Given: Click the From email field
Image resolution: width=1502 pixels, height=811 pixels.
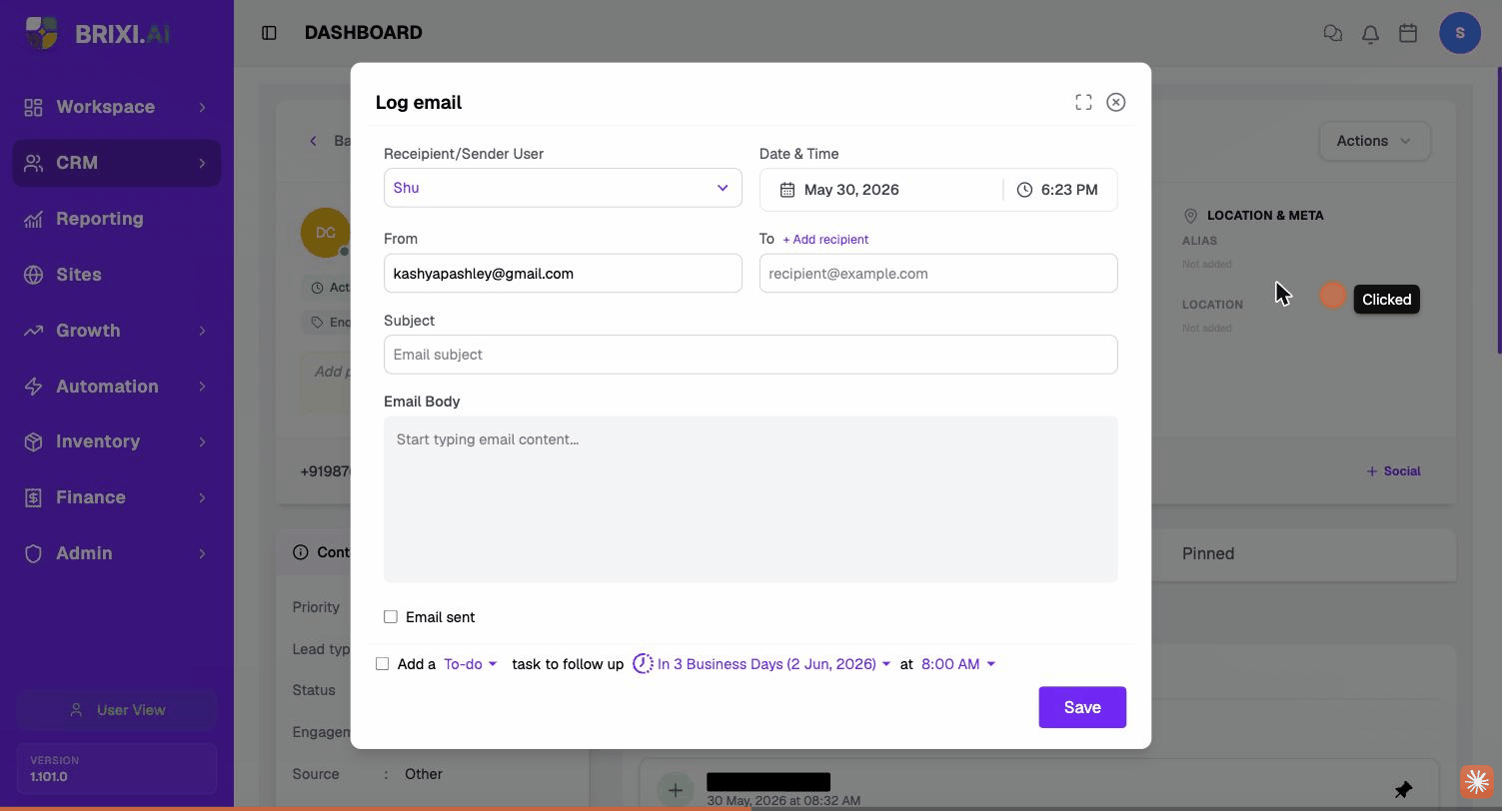Looking at the screenshot, I should tap(563, 274).
